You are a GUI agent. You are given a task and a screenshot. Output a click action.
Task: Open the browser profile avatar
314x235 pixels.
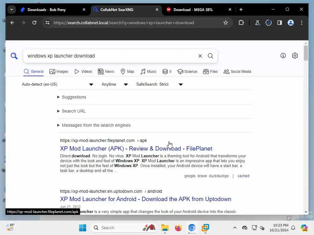point(291,23)
